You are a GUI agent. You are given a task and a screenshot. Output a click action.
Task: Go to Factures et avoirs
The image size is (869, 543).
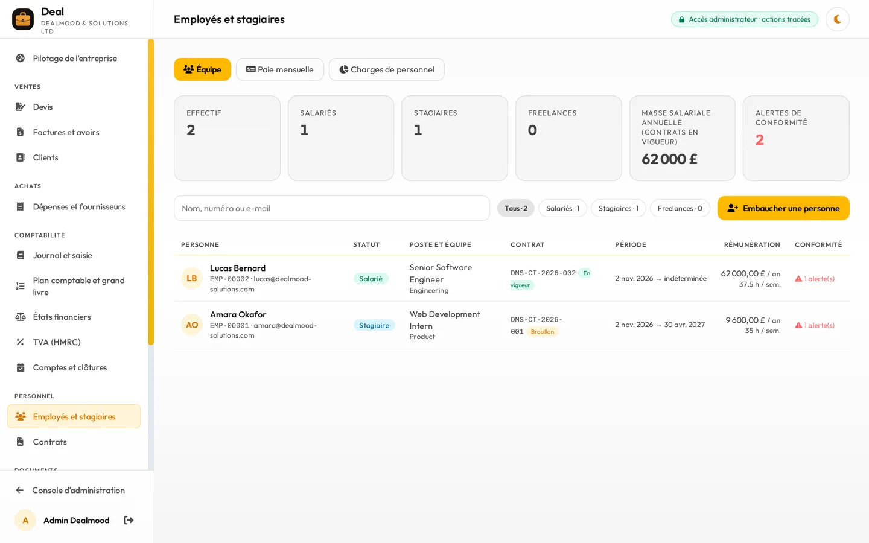point(74,132)
